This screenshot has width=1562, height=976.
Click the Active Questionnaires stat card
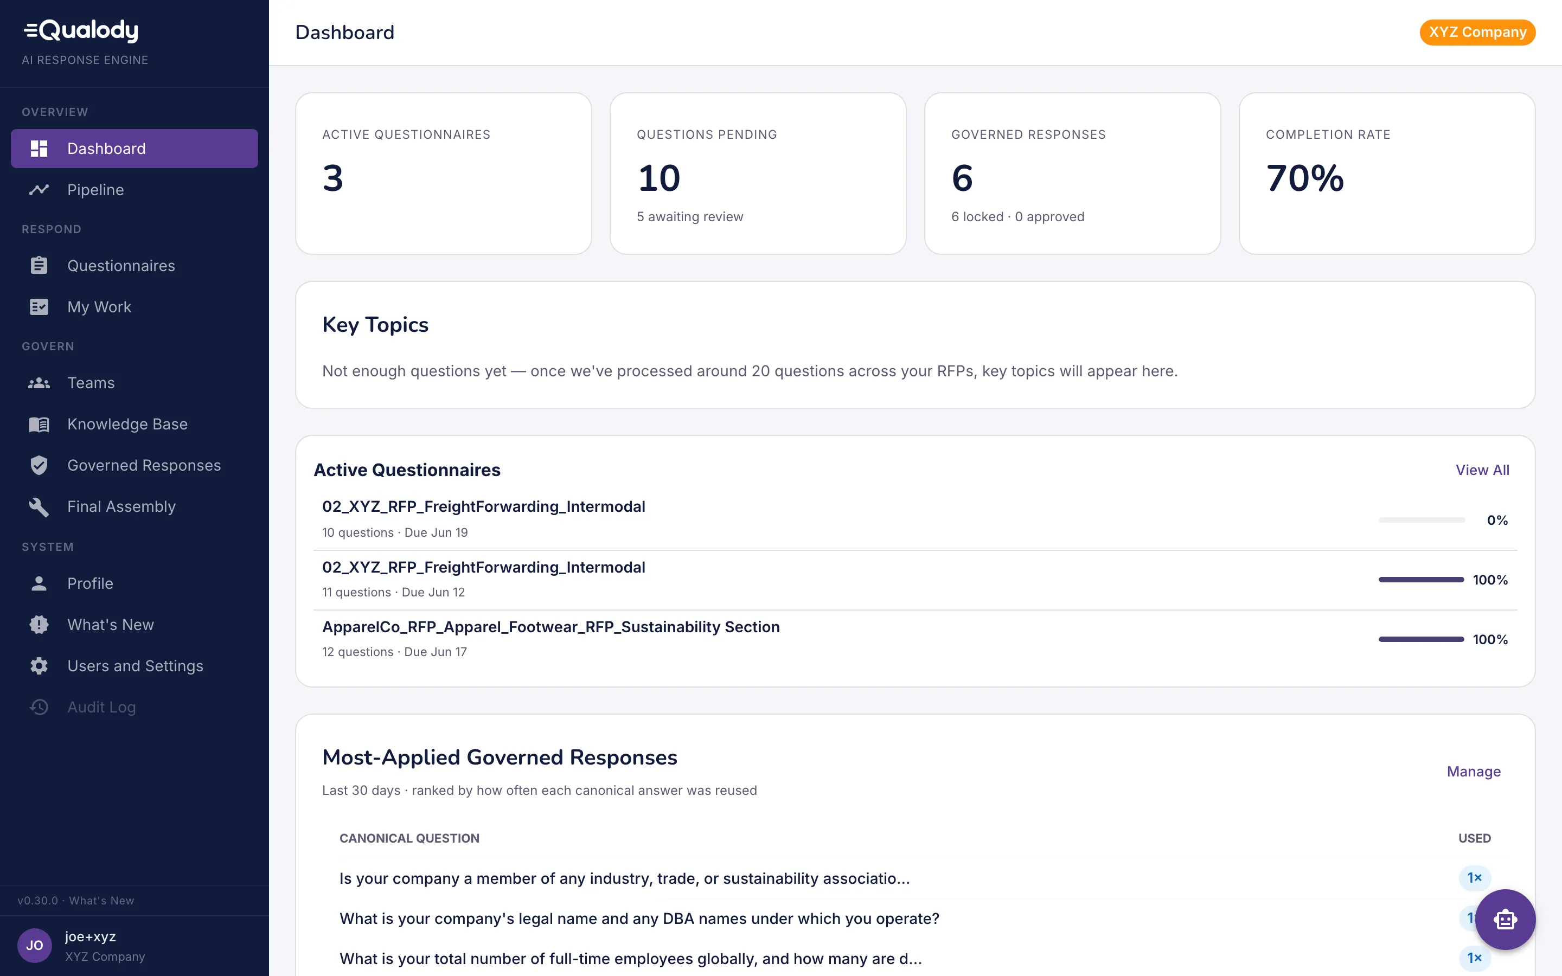[x=444, y=174]
